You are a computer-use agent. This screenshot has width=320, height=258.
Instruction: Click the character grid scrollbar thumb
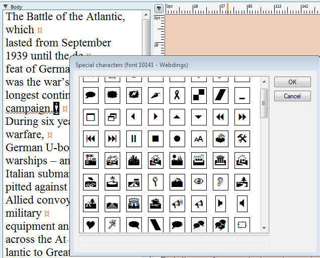264,103
